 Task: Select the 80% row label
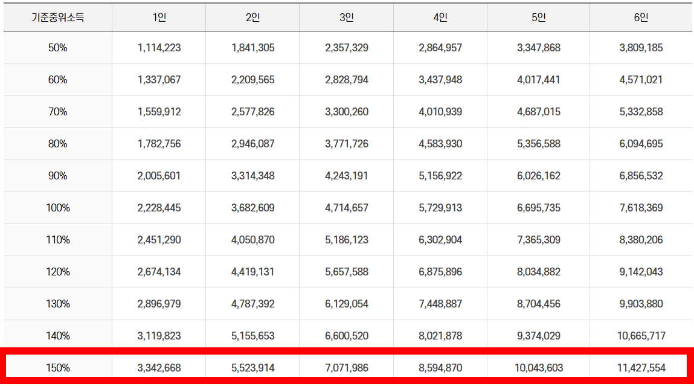pyautogui.click(x=57, y=144)
